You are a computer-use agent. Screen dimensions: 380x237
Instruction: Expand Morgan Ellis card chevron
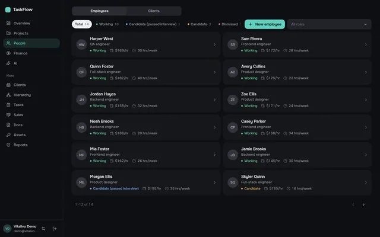point(215,182)
